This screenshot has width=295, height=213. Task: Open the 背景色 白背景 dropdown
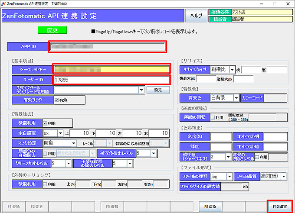(236, 98)
